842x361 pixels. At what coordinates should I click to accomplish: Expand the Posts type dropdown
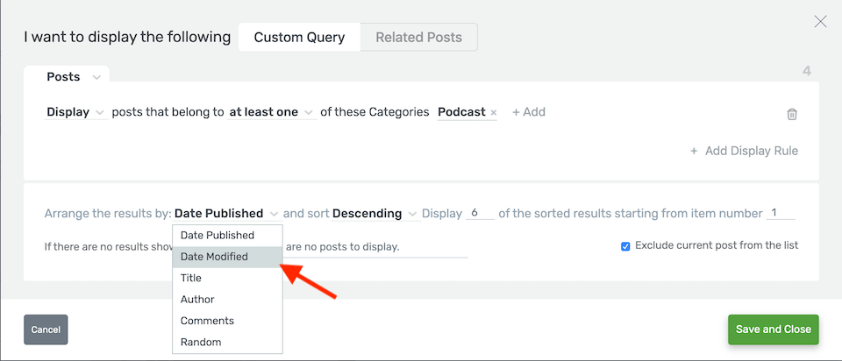point(74,77)
